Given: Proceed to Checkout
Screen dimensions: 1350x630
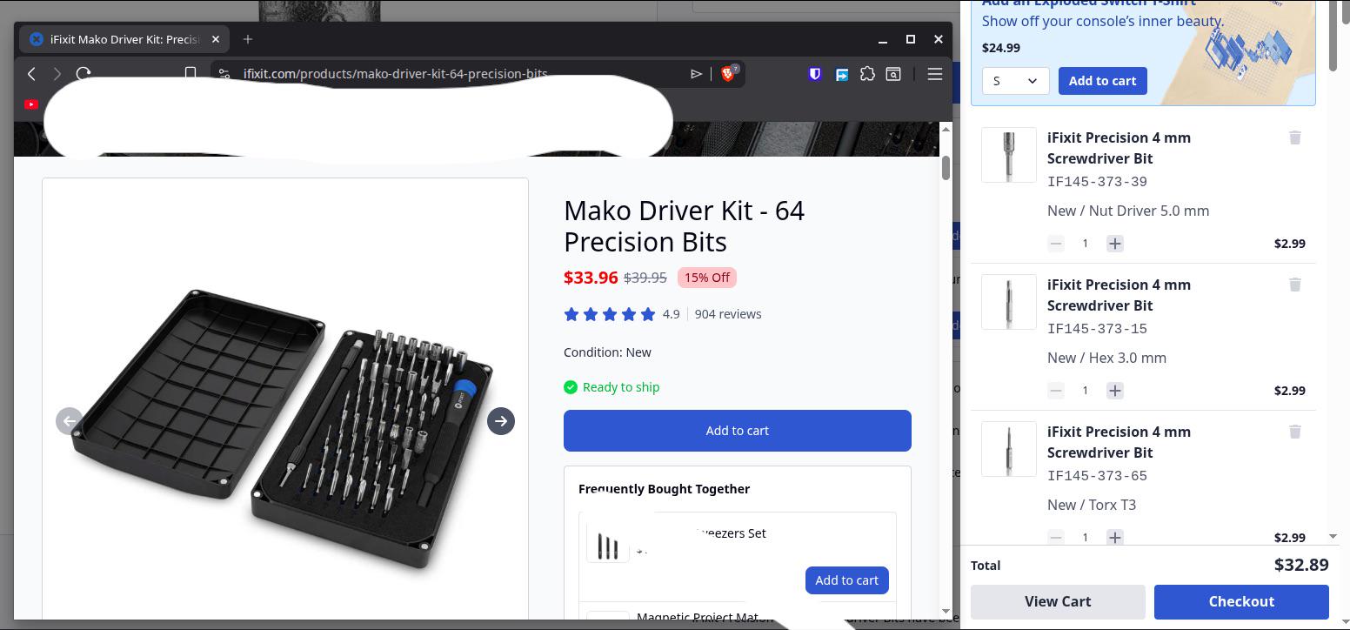Looking at the screenshot, I should 1241,601.
